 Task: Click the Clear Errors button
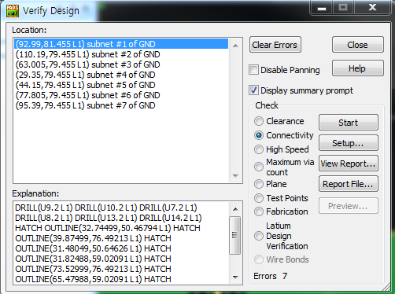click(275, 45)
